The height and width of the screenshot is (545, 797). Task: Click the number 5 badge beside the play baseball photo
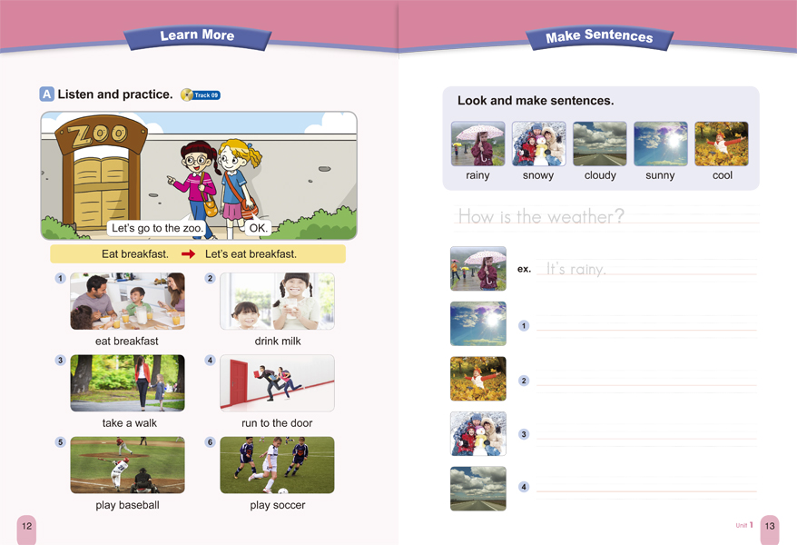(61, 441)
